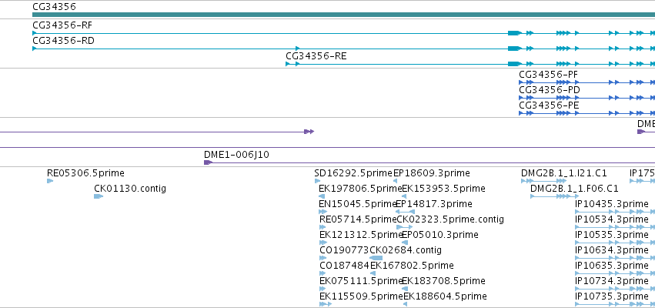This screenshot has width=655, height=308.
Task: Click the CK02684.contig wide block
Action: tap(376, 258)
